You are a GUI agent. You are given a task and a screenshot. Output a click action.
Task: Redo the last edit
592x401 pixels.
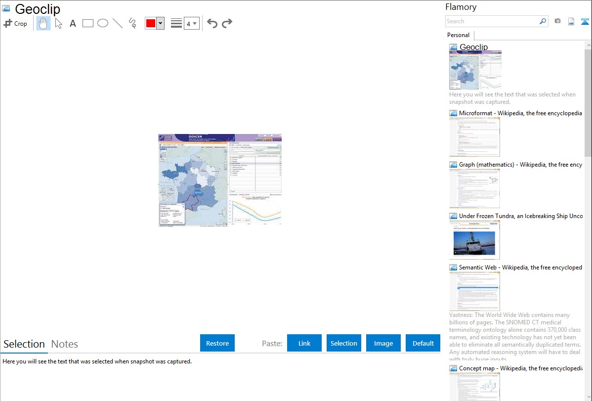[227, 23]
